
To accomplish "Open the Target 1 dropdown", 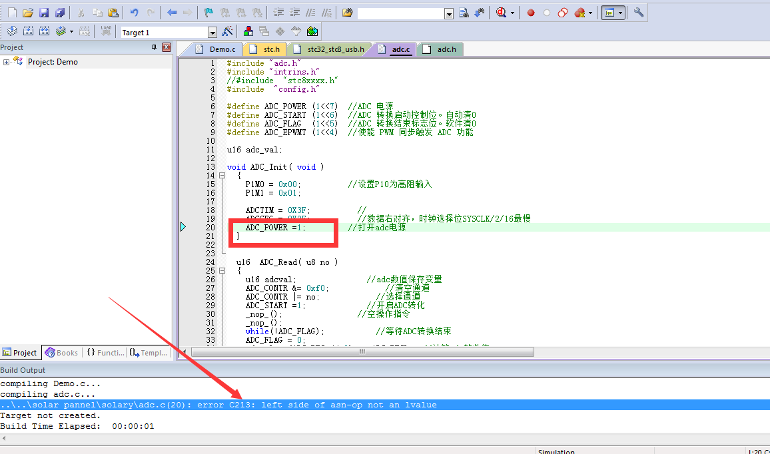I will (x=212, y=33).
